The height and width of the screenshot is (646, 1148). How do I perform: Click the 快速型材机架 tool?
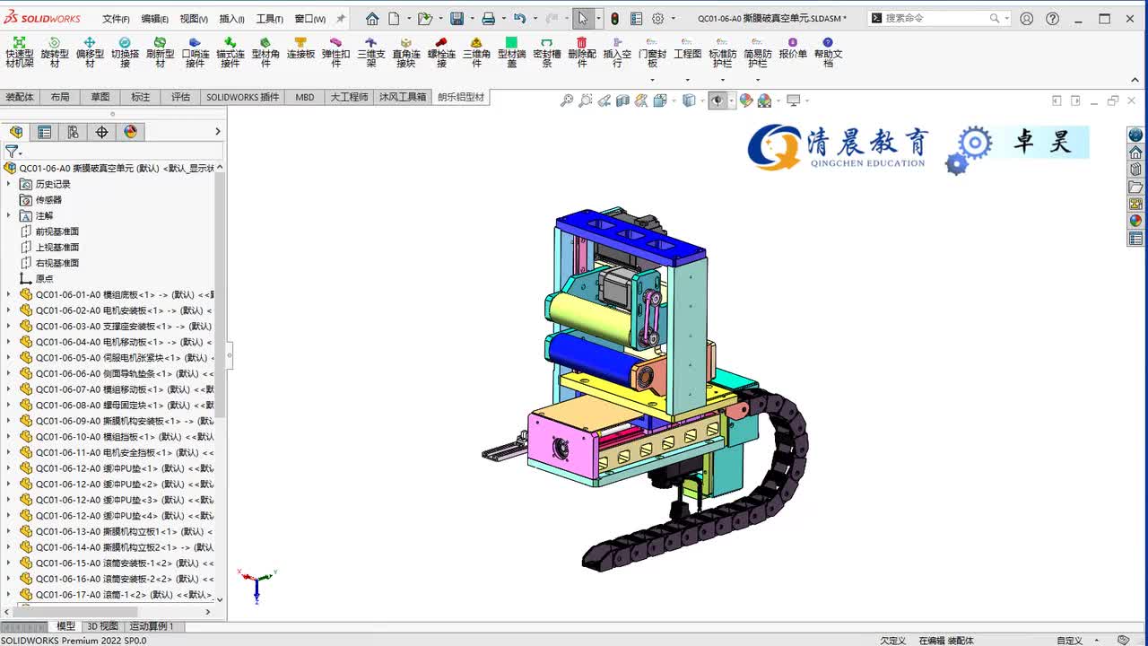19,53
